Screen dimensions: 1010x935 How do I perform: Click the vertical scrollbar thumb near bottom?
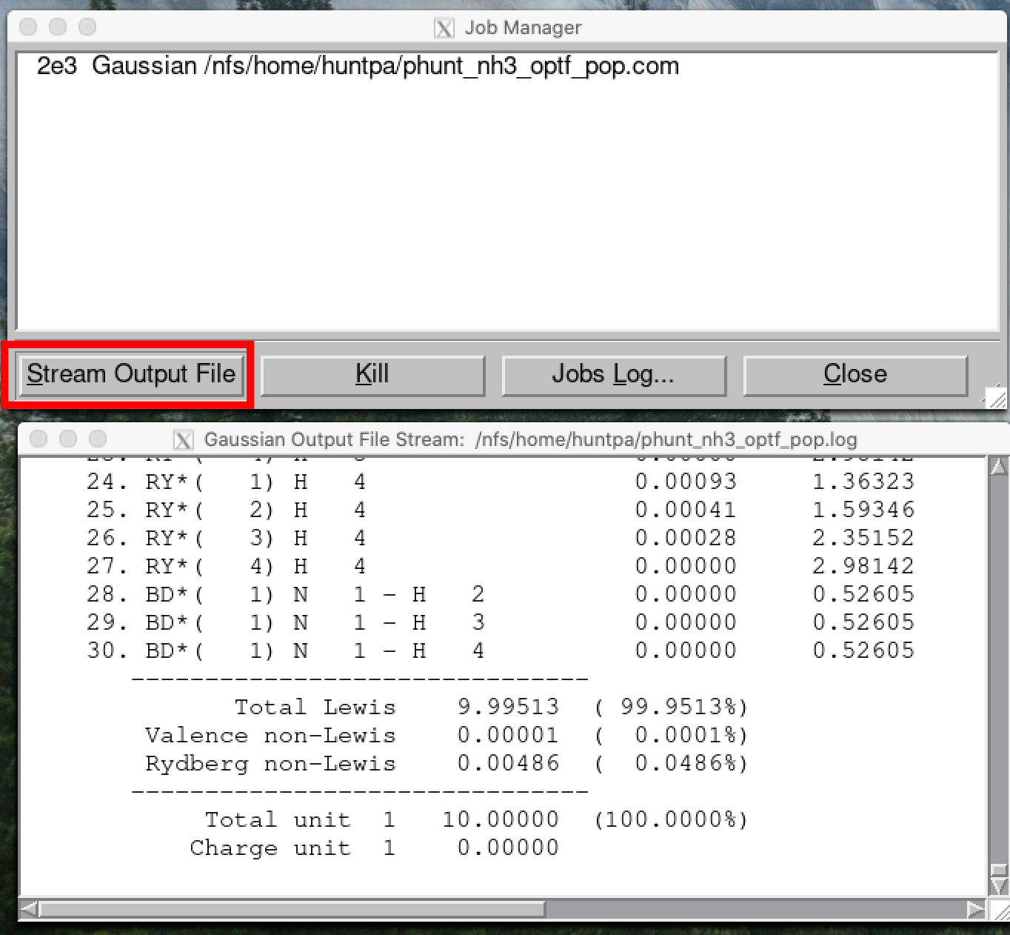click(x=998, y=870)
